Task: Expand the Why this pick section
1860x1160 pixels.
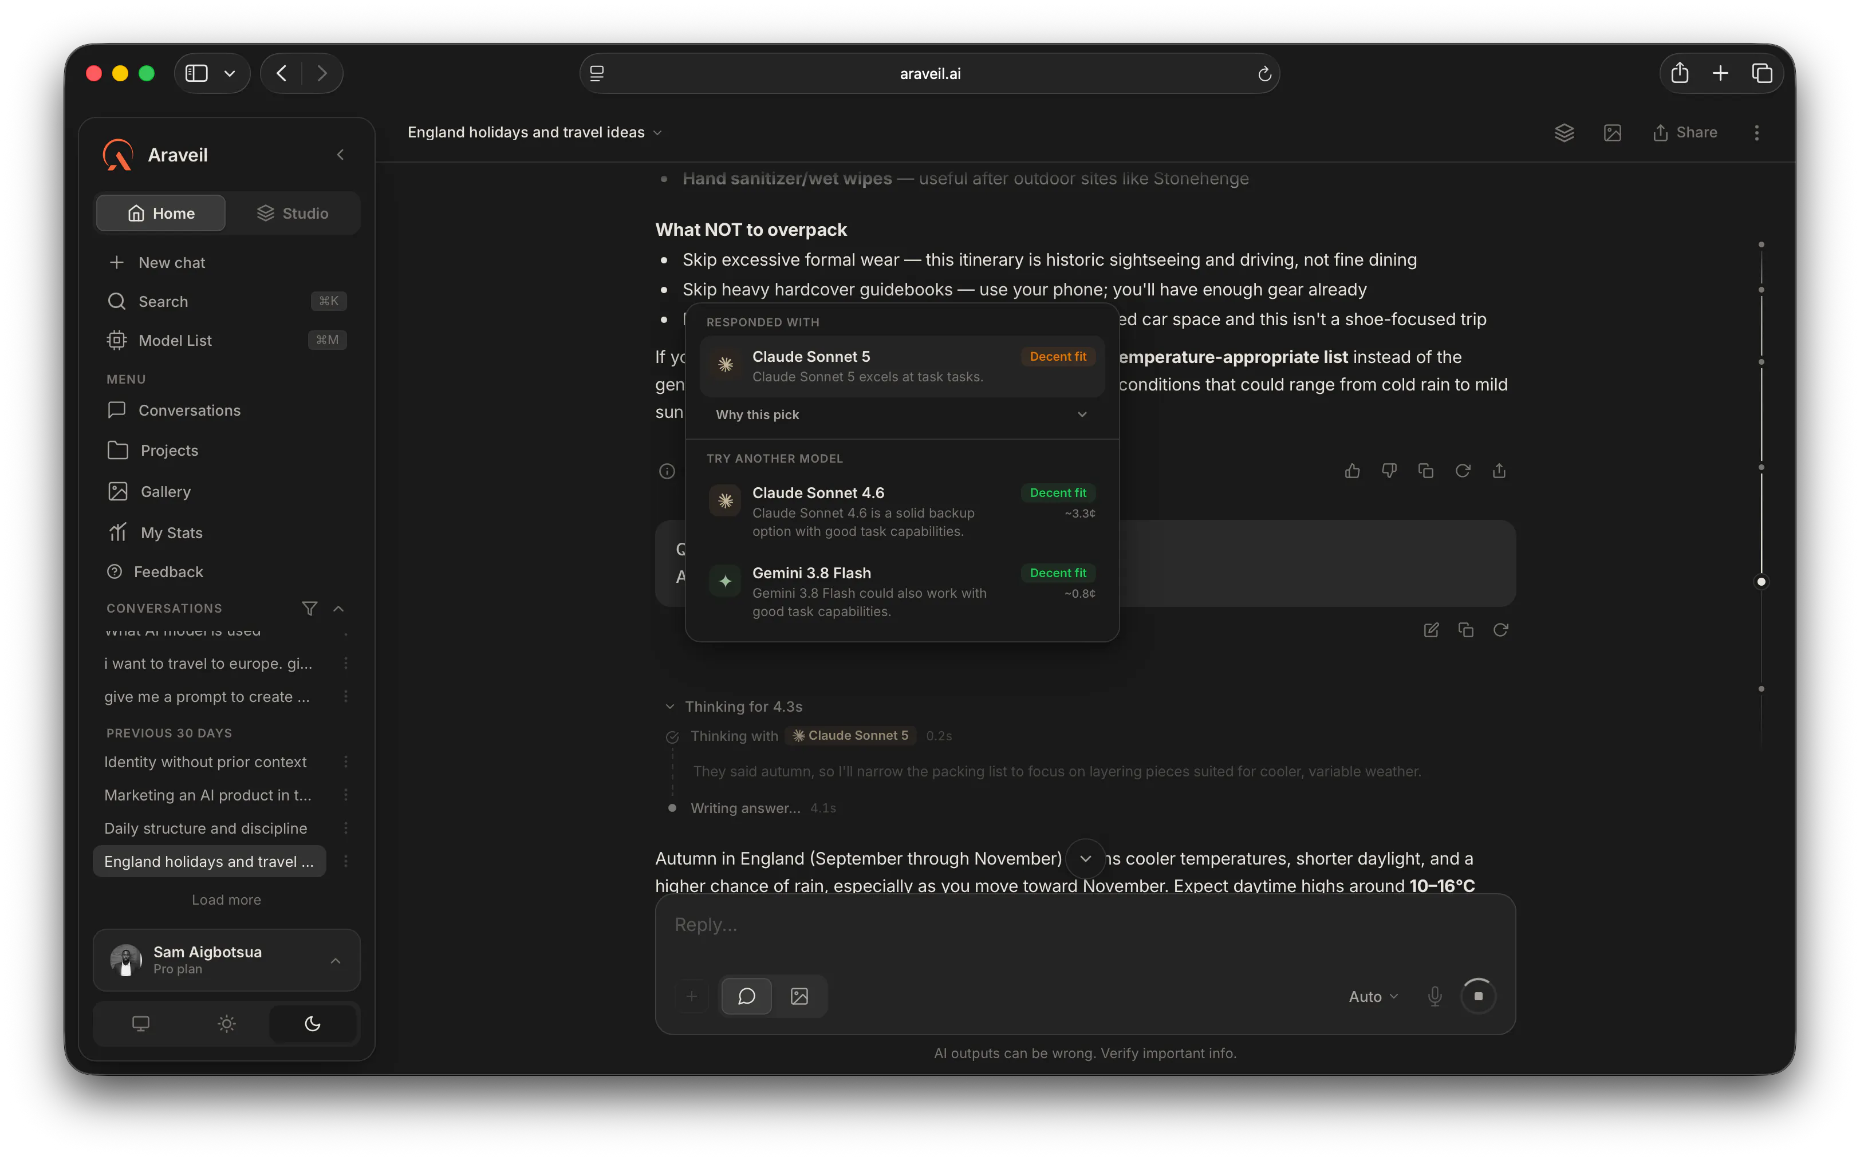Action: tap(901, 415)
